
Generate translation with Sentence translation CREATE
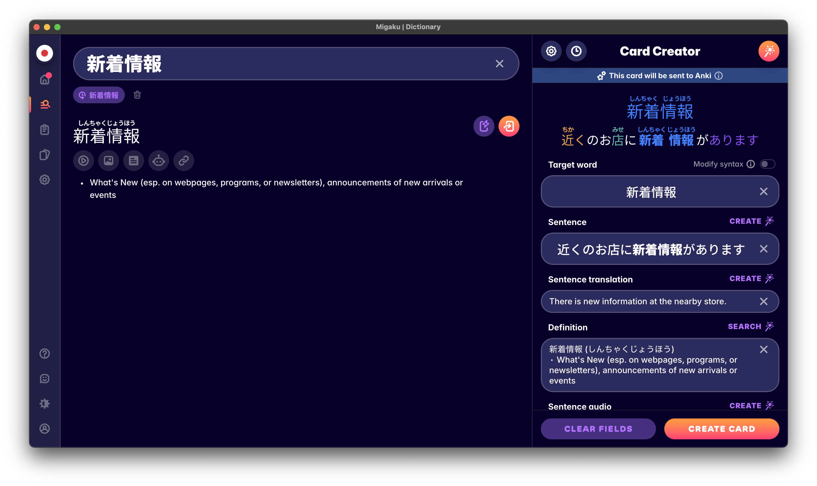coord(751,279)
